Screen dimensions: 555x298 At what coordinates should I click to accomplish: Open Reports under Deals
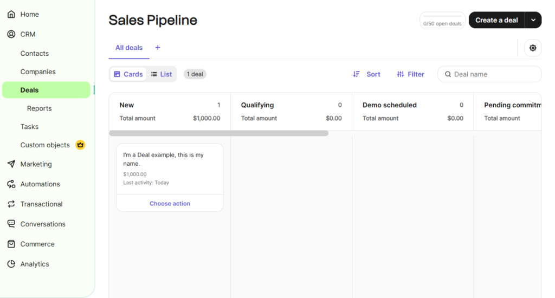pyautogui.click(x=39, y=108)
